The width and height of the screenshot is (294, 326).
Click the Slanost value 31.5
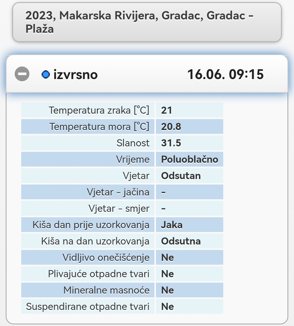[x=171, y=143]
